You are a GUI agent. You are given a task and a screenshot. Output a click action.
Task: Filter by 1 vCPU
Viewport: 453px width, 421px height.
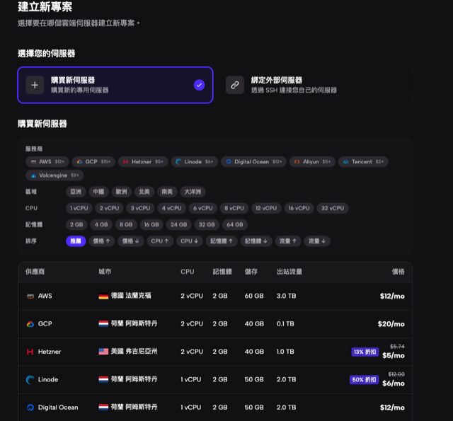[x=79, y=208]
